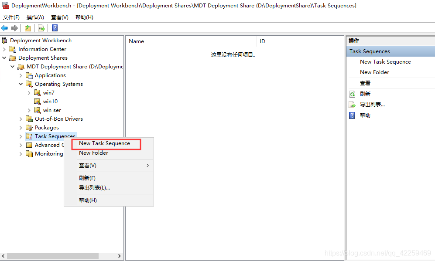Click the Out-of-Box Drivers folder icon
The image size is (435, 261).
[x=29, y=119]
